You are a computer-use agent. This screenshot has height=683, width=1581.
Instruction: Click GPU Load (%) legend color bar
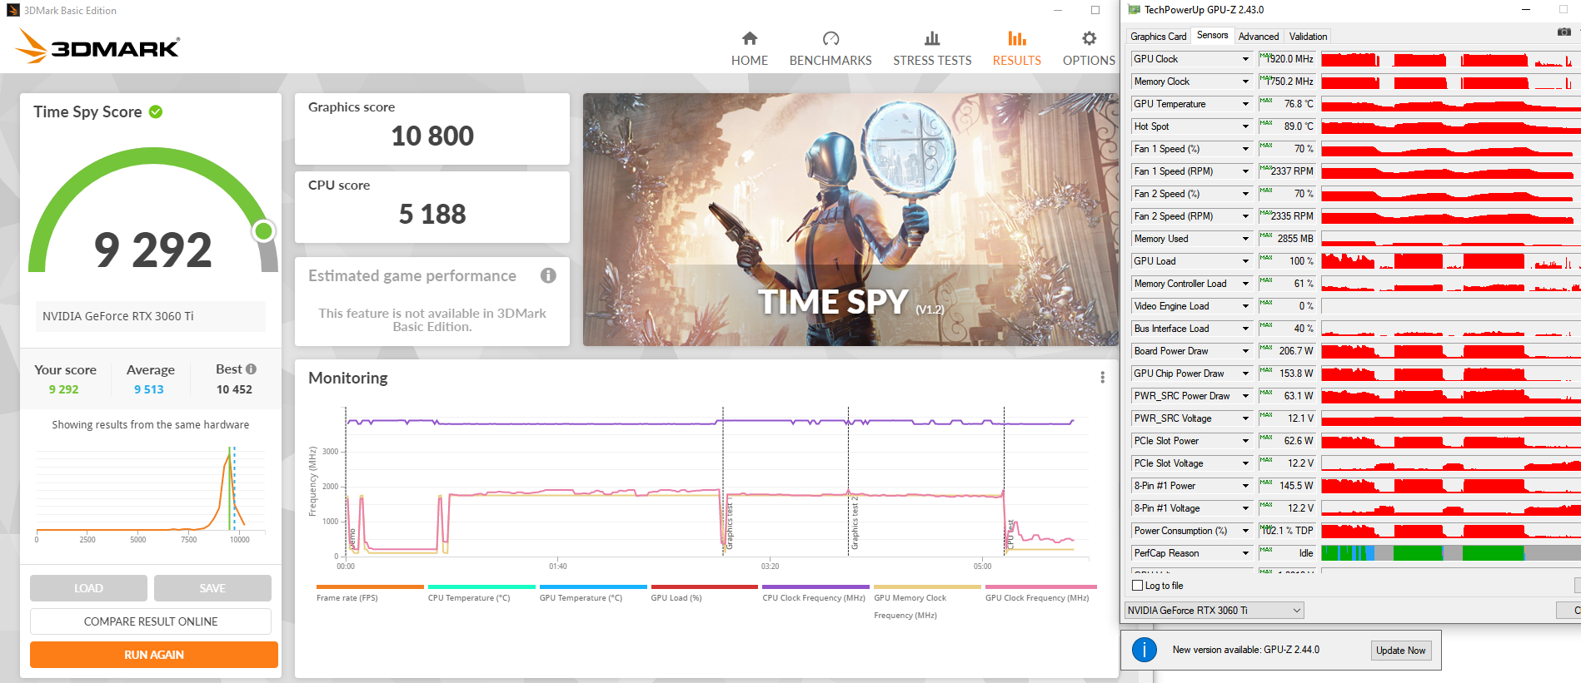[x=705, y=586]
